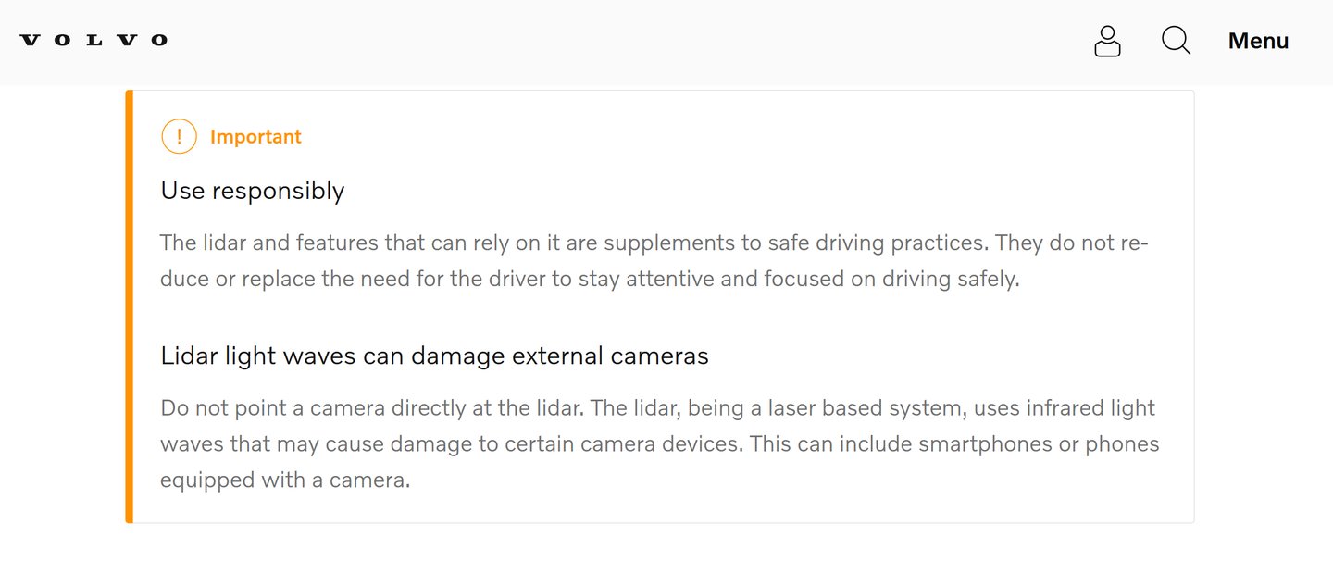
Task: Click the orange exclamation warning icon
Action: [179, 136]
